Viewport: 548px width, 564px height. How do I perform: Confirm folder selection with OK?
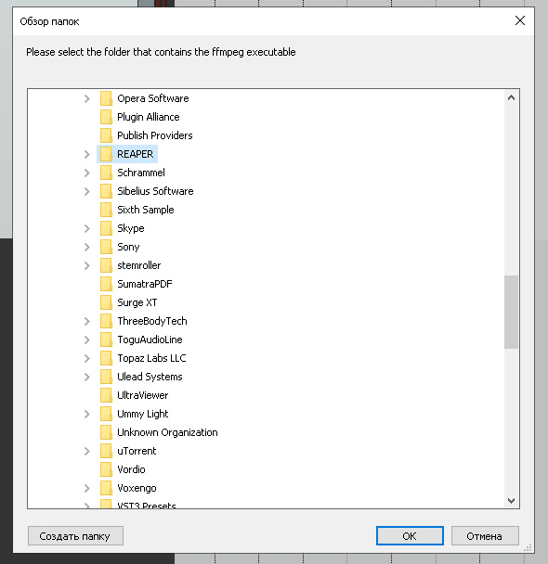click(410, 536)
